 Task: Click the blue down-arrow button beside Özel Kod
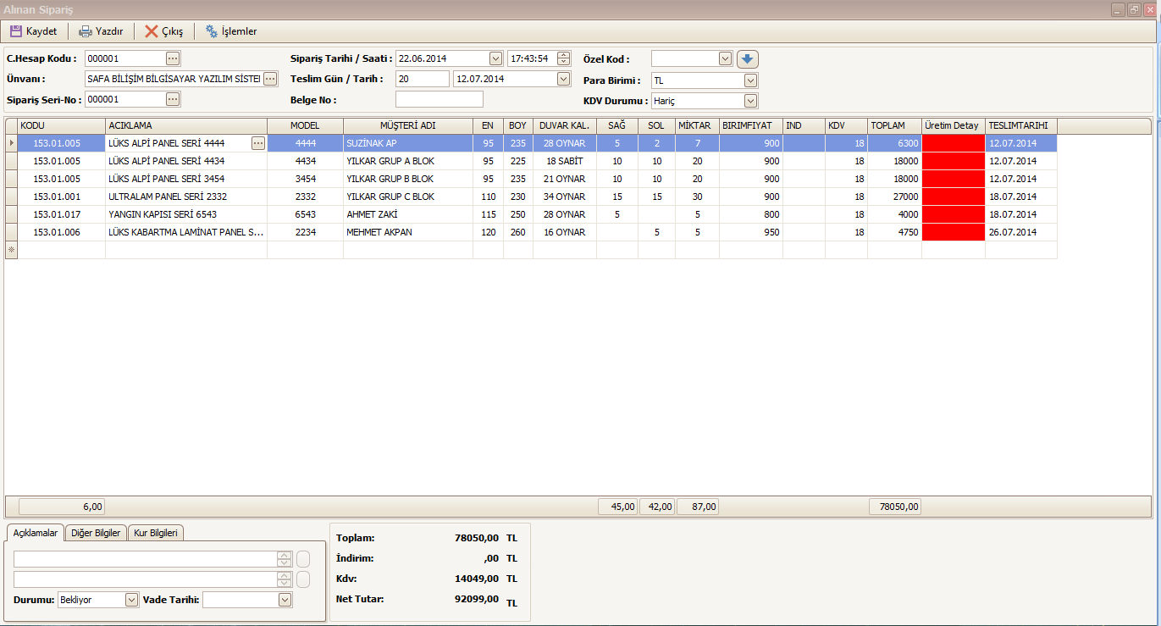click(747, 58)
